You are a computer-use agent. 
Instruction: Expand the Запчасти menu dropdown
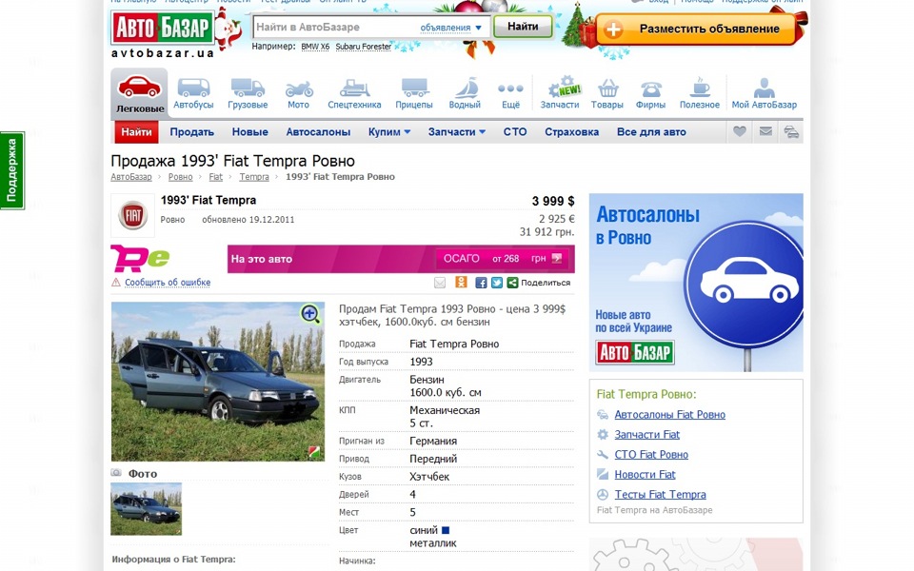[457, 131]
